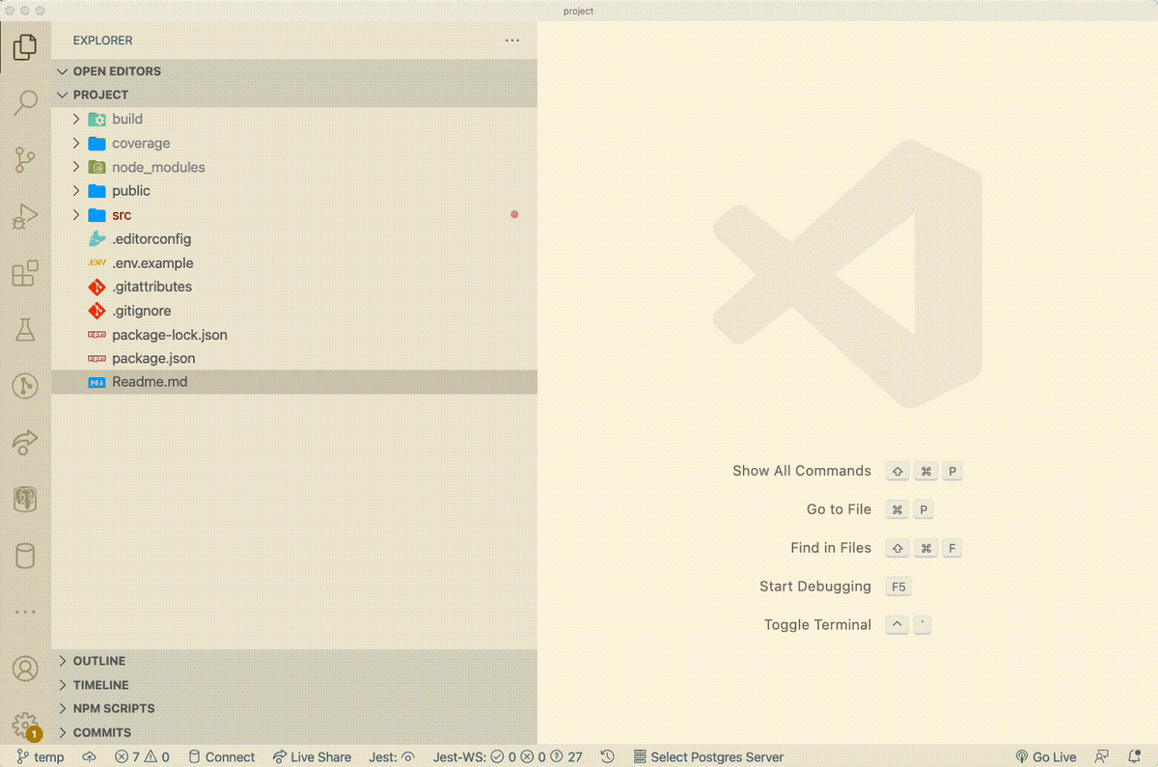Click the Start Debugging label
This screenshot has width=1158, height=767.
[x=814, y=587]
